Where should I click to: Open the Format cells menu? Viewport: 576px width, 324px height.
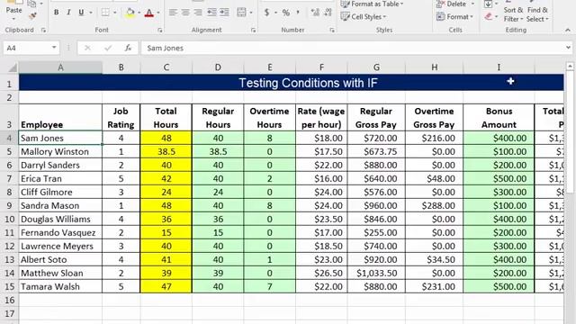tap(454, 17)
